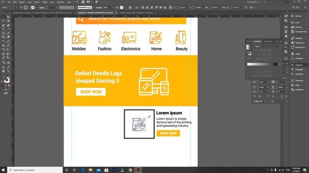Click the Fill and Stroke swatch in toolbar
309x173 pixels.
pos(6,80)
